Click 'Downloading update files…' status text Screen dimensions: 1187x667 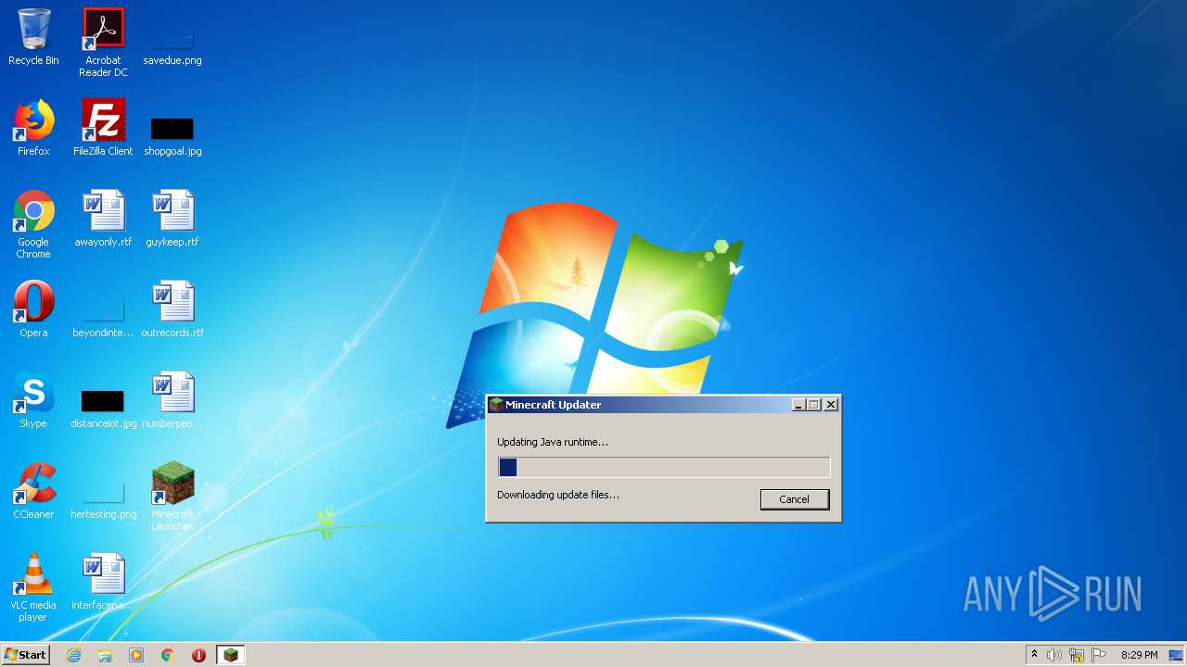(x=558, y=495)
